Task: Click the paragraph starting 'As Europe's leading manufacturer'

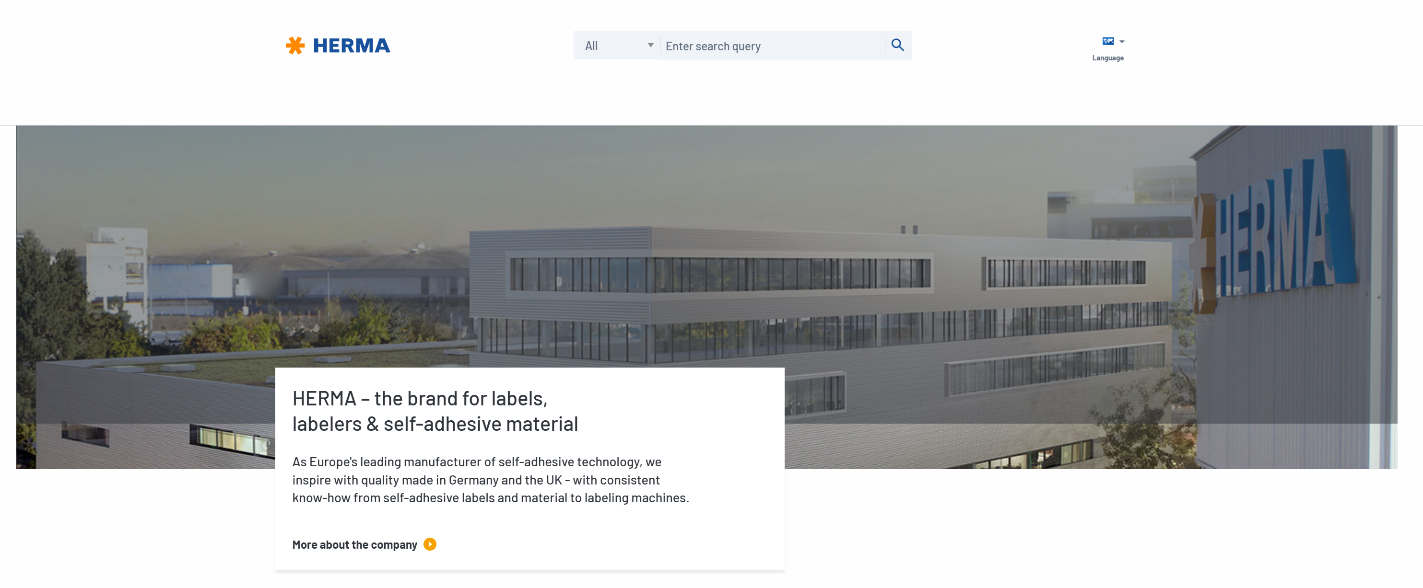Action: (491, 480)
